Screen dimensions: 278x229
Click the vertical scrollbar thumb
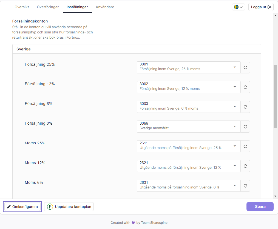pos(275,96)
